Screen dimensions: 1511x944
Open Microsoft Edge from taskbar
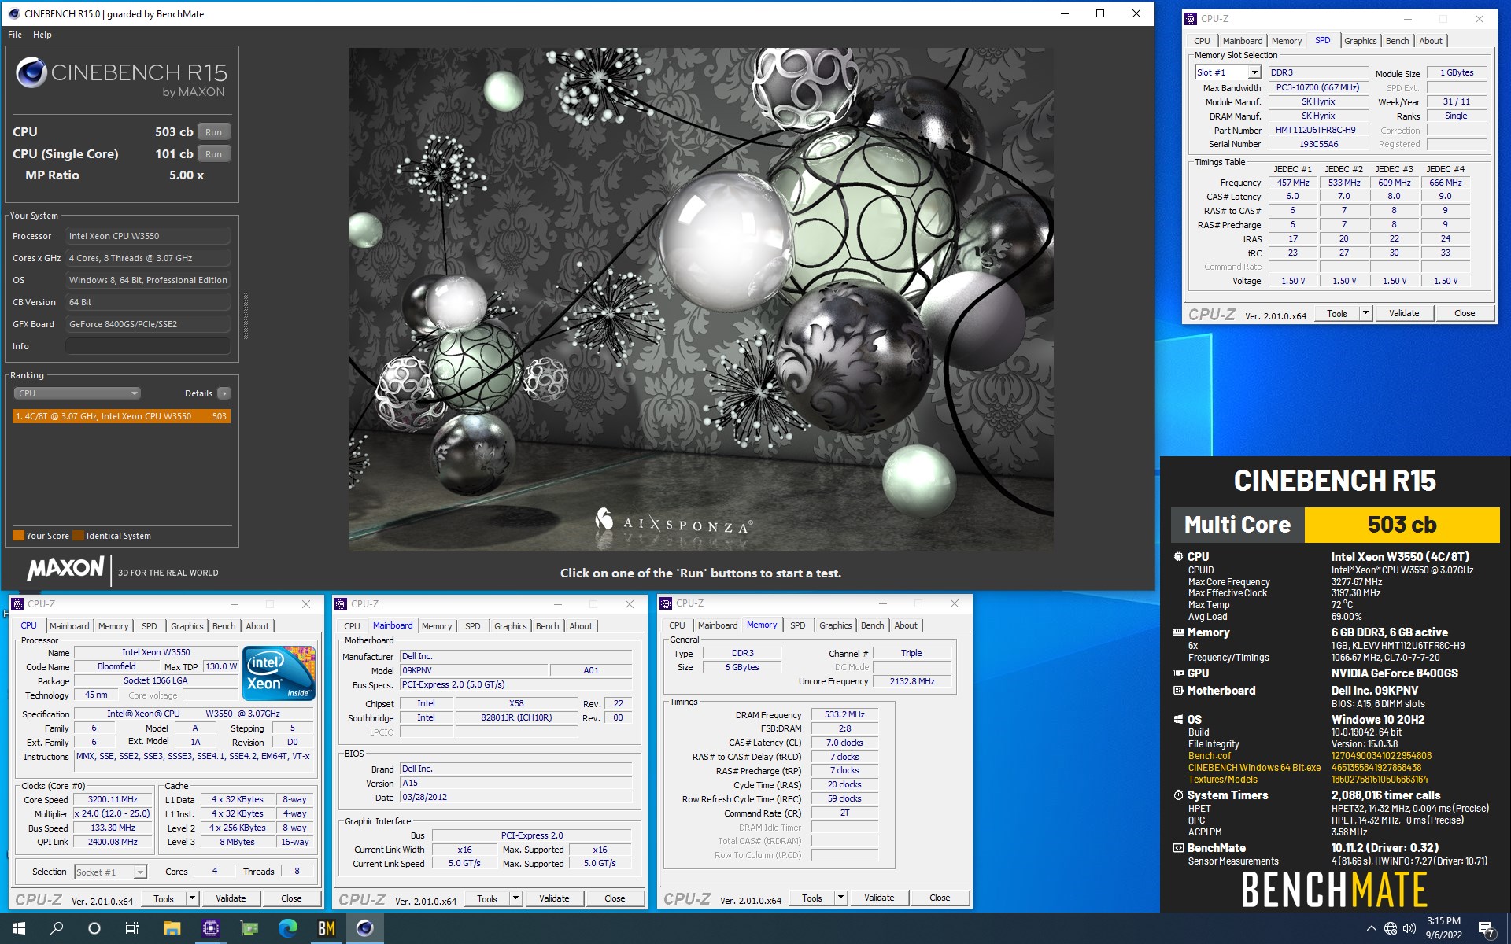click(288, 928)
